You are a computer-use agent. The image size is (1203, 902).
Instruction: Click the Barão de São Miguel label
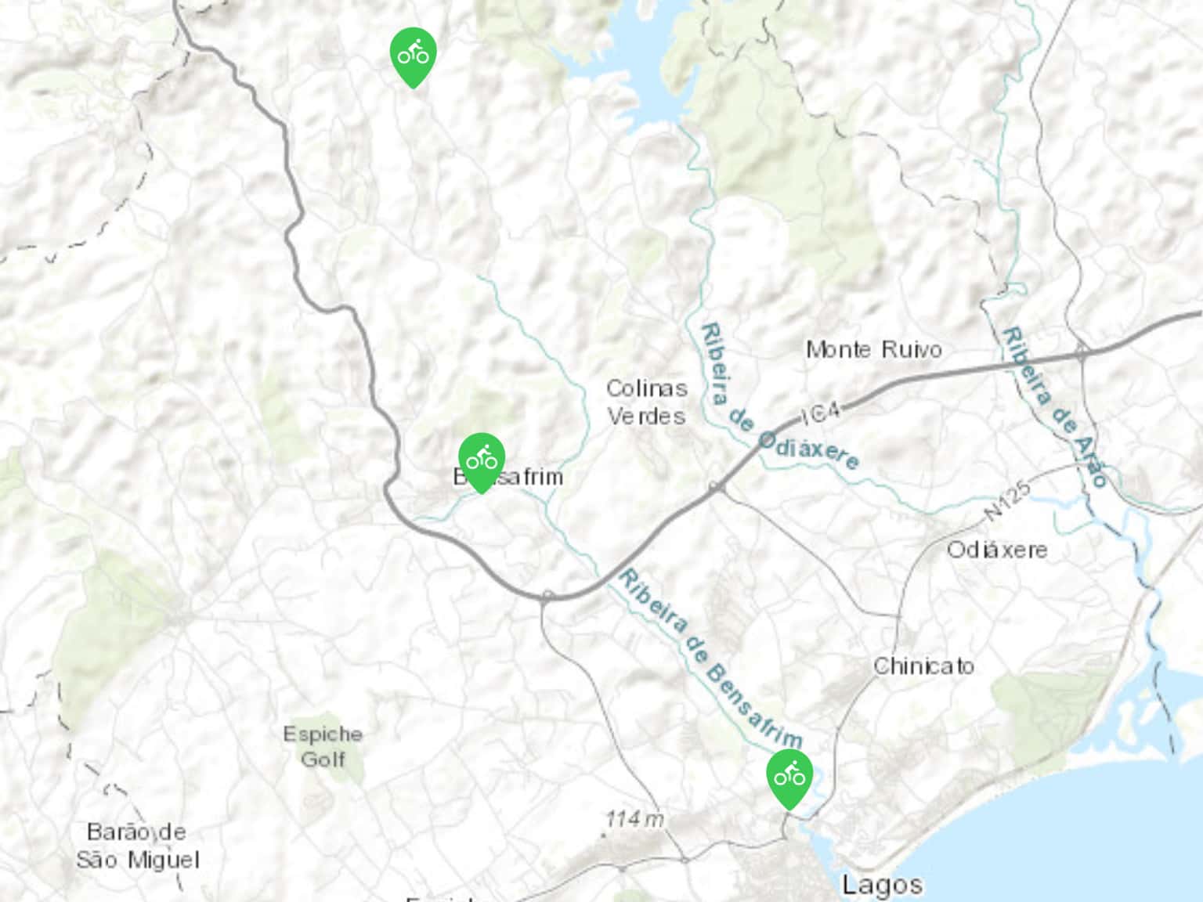point(138,846)
